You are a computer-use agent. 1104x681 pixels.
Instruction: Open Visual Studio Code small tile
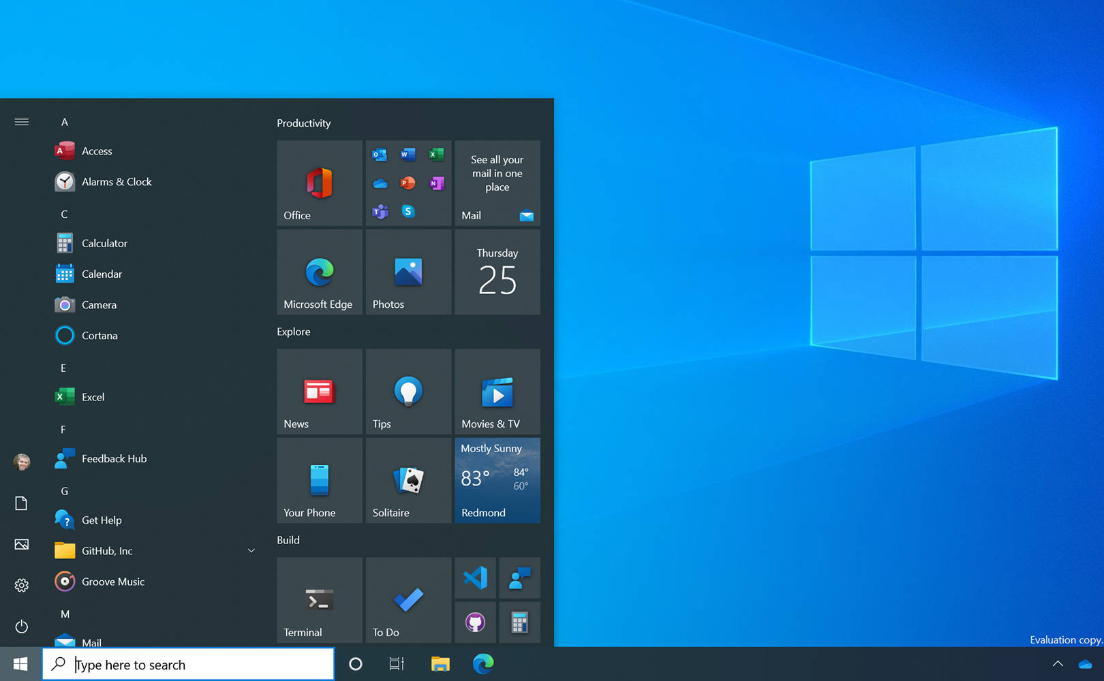(475, 578)
